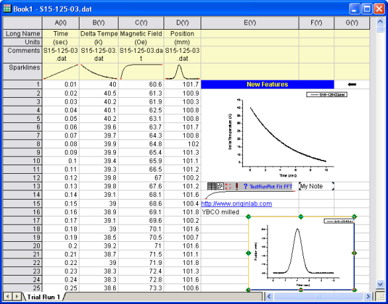Viewport: 388px width, 304px height.
Task: Click the scroll-down arrow of vertical scrollbar
Action: (381, 284)
